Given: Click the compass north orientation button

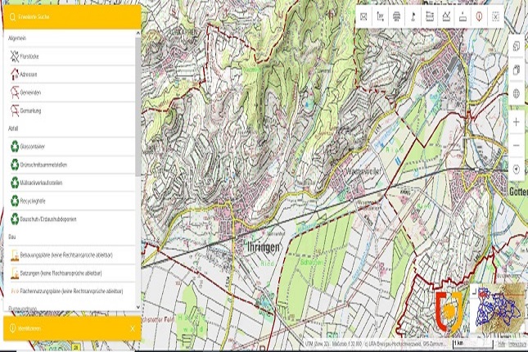Looking at the screenshot, I should coord(517,169).
